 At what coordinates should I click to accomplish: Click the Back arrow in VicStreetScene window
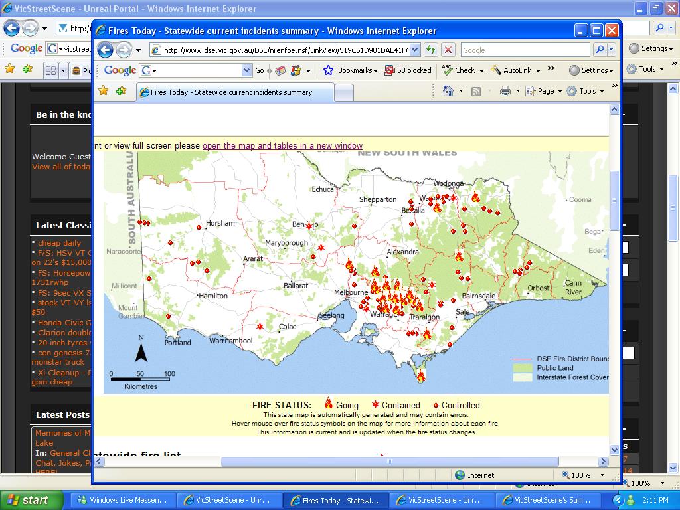pos(12,29)
